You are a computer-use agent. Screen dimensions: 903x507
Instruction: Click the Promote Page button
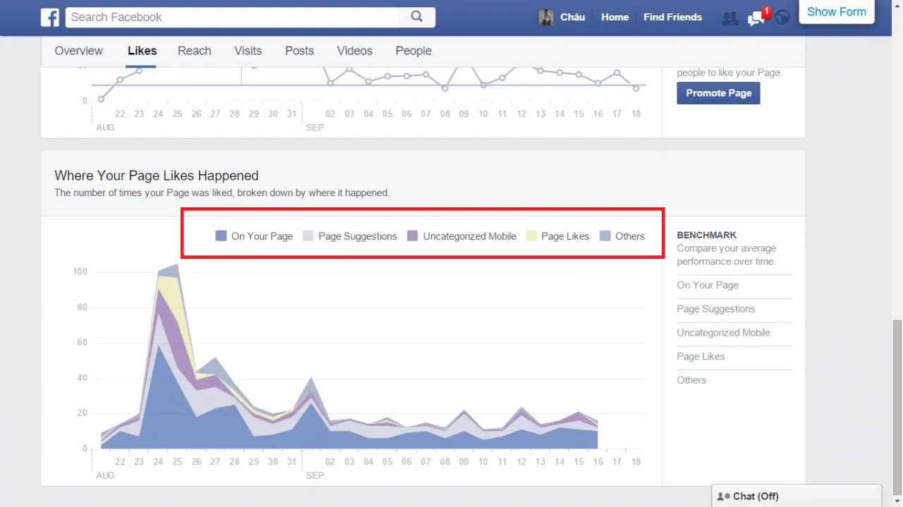(718, 92)
